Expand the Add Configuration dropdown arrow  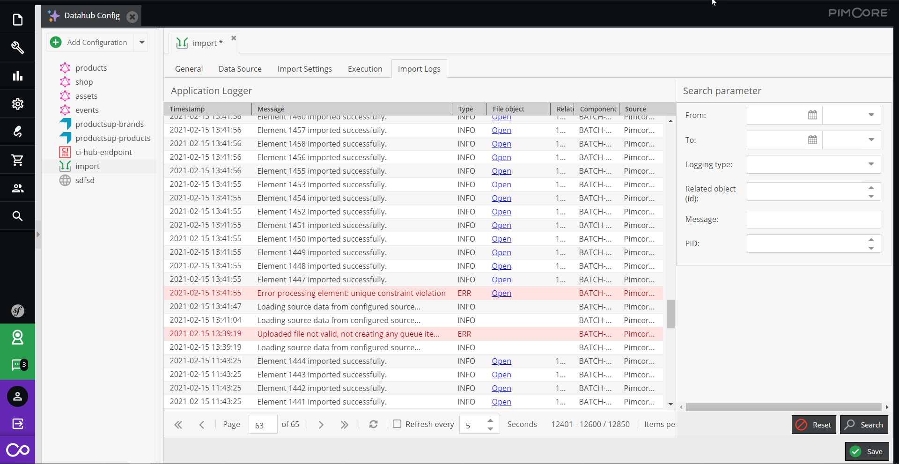pyautogui.click(x=142, y=42)
